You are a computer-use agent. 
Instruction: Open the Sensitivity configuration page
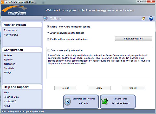9,68
